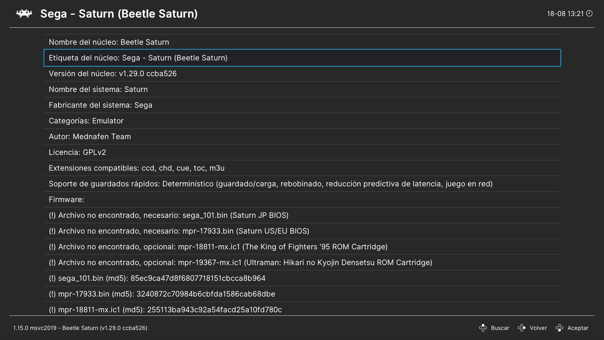Select the 'Fabricante del sistema: Sega' row

(302, 105)
